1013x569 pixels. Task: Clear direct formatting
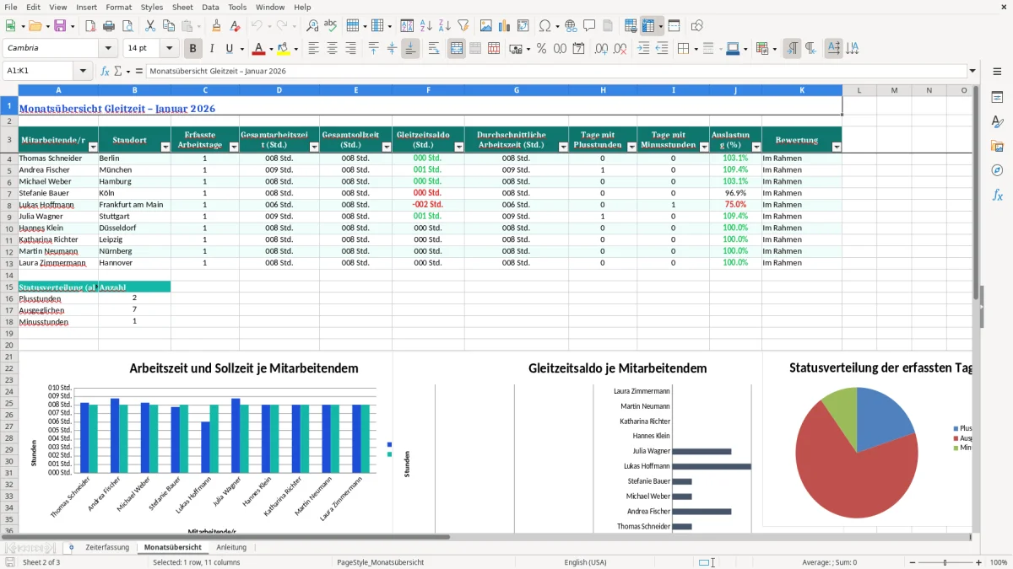(x=234, y=26)
